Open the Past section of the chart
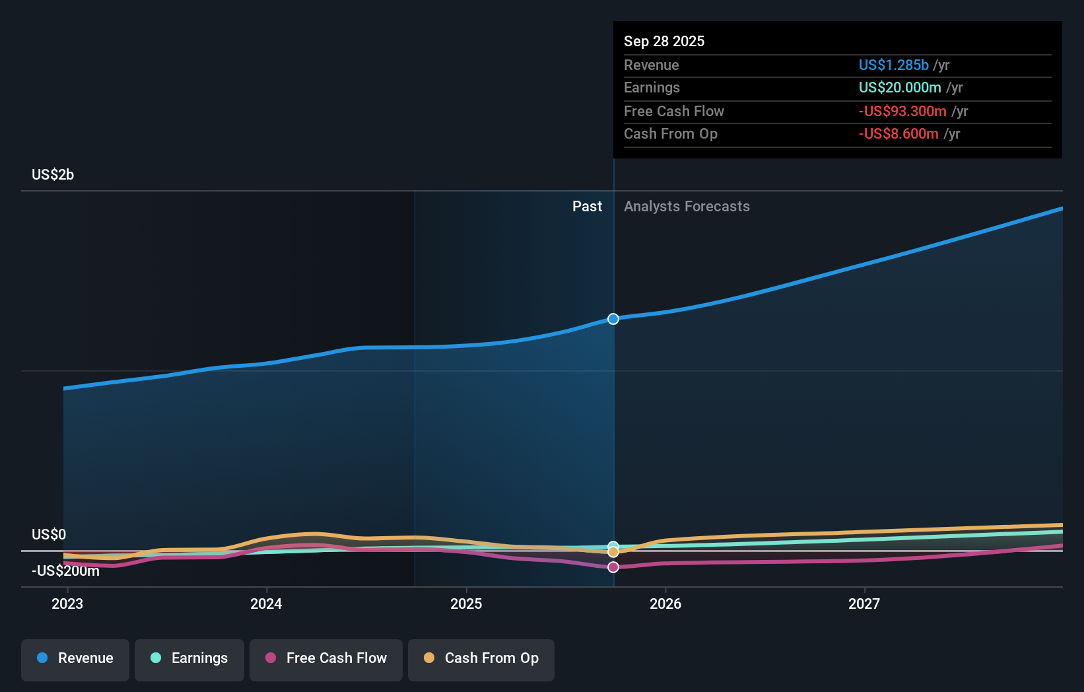 pos(587,206)
